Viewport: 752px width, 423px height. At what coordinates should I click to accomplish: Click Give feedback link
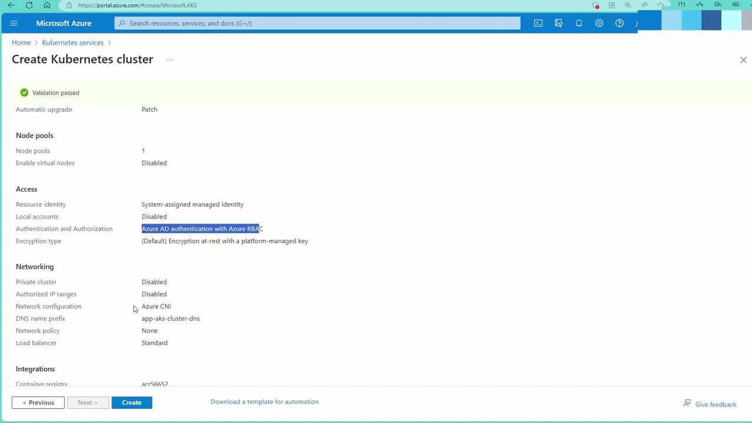716,404
